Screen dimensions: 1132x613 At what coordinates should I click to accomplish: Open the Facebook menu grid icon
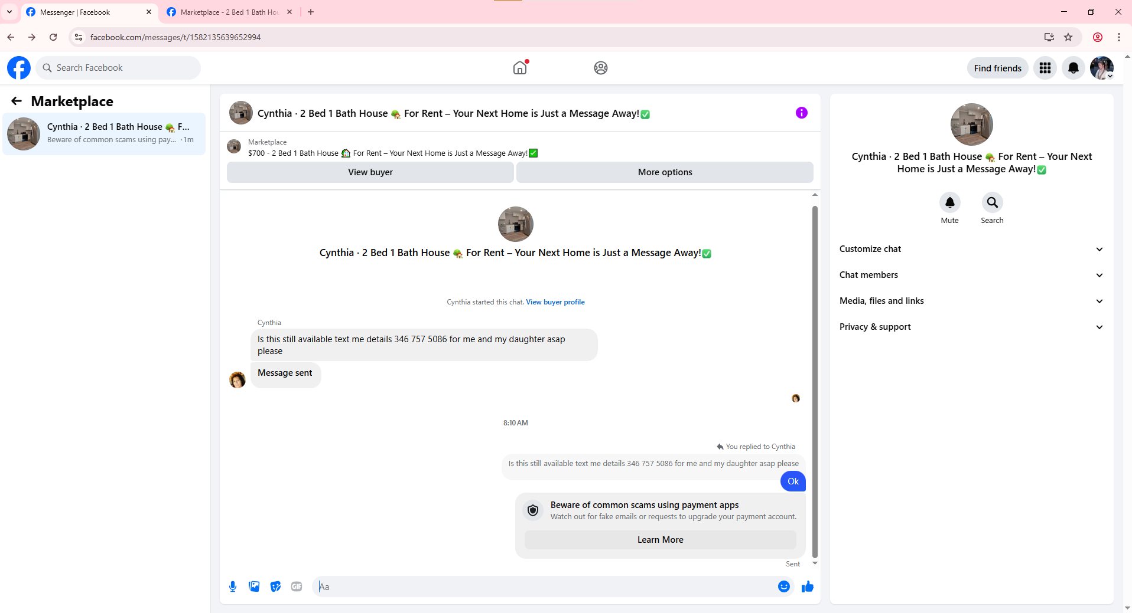(1045, 68)
